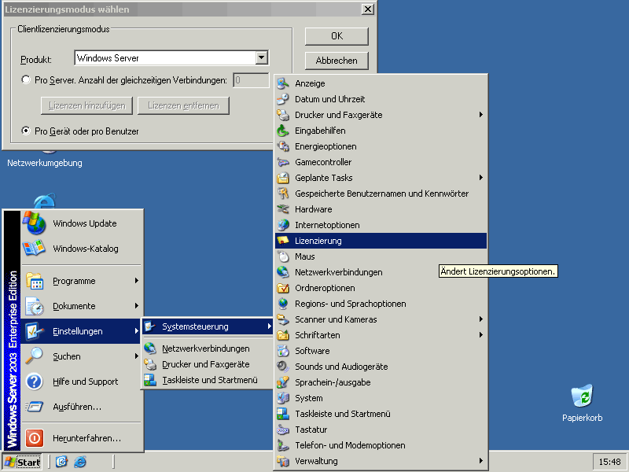Click the Software icon in Systemsteuerung
629x472 pixels.
pyautogui.click(x=283, y=351)
